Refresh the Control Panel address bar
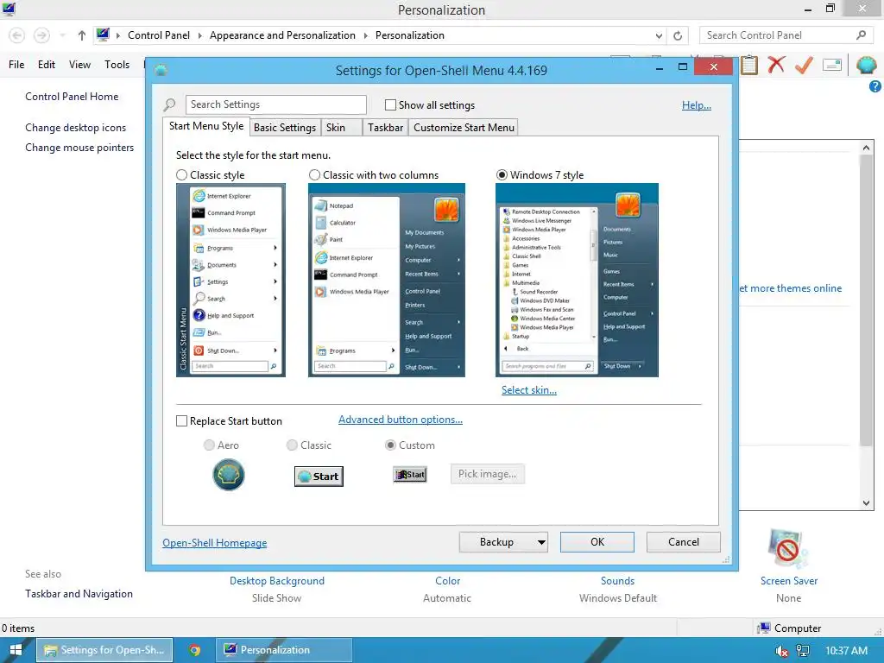Image resolution: width=884 pixels, height=663 pixels. pos(678,35)
